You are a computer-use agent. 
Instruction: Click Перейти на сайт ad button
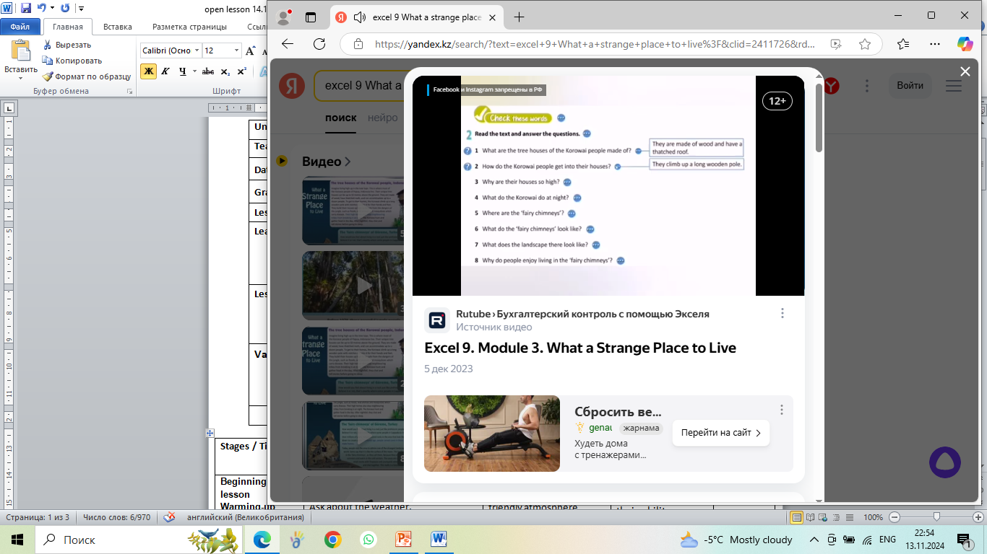(721, 433)
